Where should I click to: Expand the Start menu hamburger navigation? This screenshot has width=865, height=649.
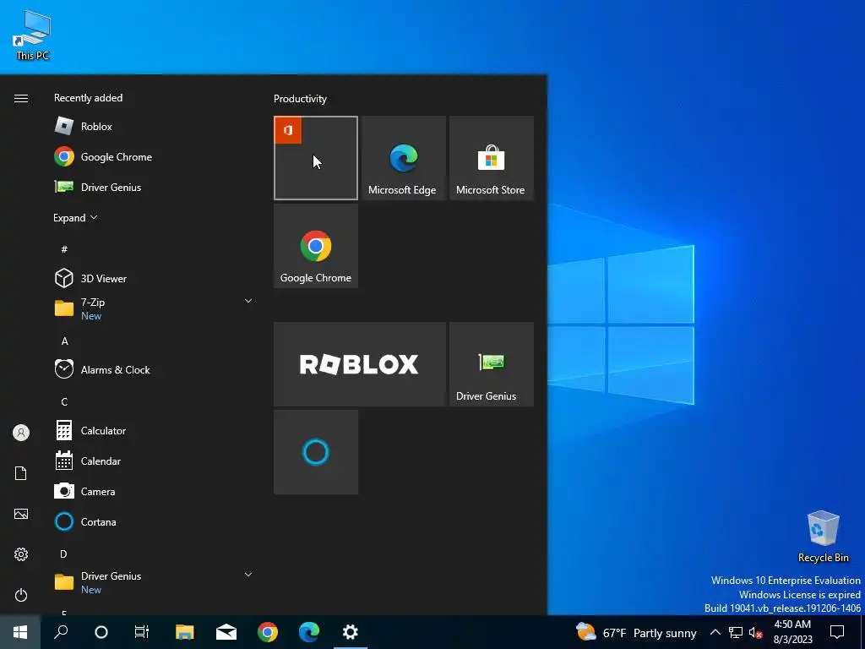[21, 98]
